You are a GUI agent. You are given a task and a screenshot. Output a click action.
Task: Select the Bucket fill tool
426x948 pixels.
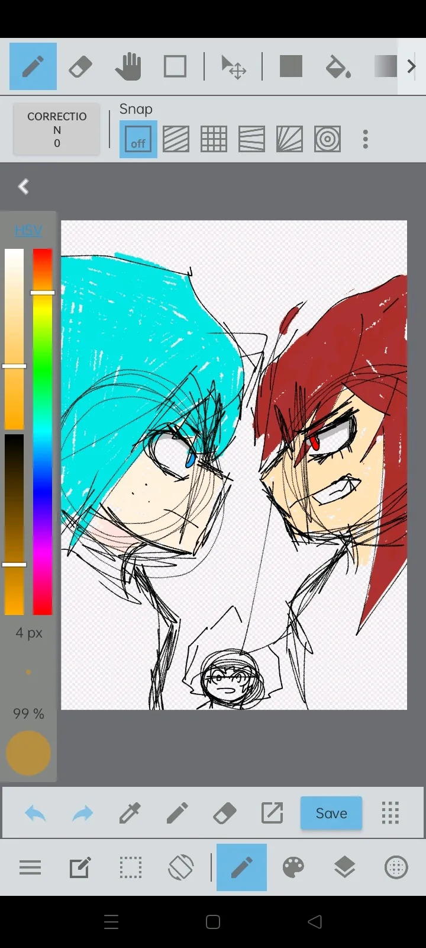[338, 67]
